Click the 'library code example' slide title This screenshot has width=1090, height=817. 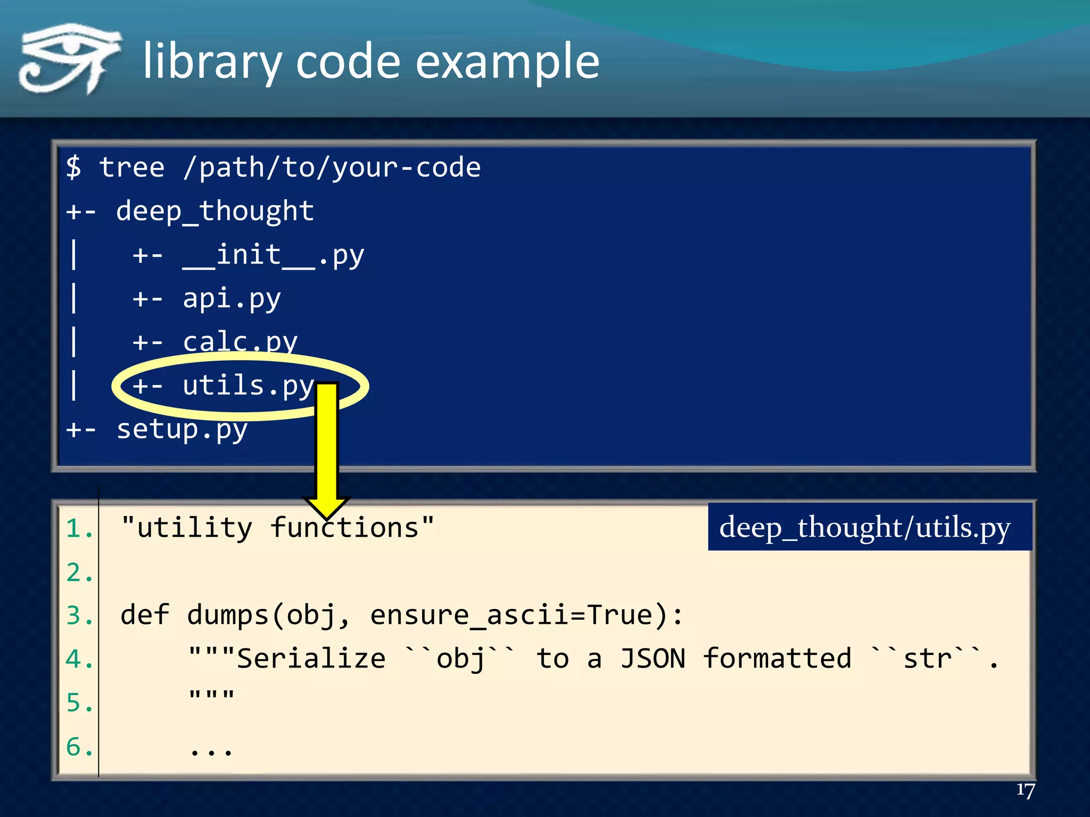(371, 62)
